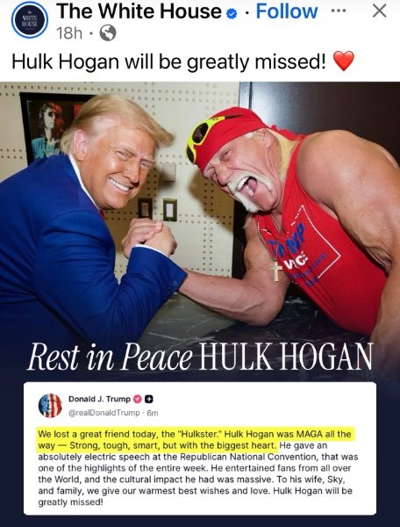This screenshot has height=527, width=400.
Task: Click the 'Rest in Peace HULK HOGAN' headline
Action: click(200, 357)
